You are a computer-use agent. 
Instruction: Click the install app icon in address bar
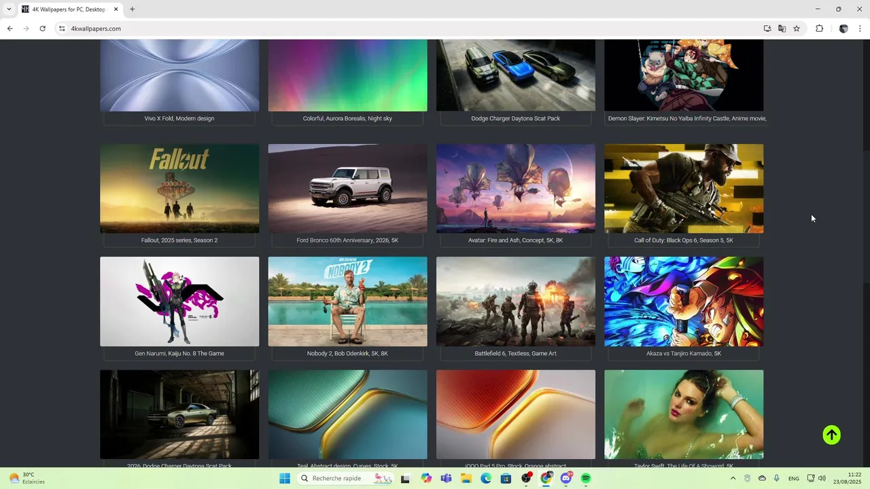click(767, 29)
